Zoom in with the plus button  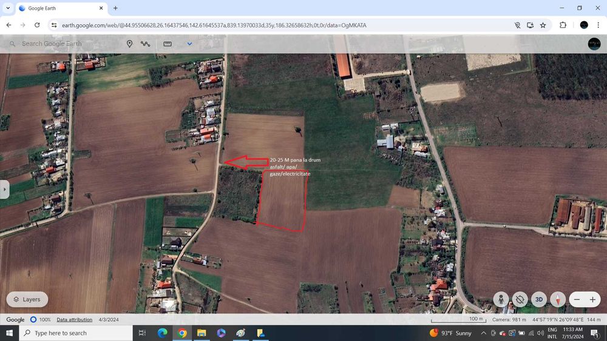(592, 299)
